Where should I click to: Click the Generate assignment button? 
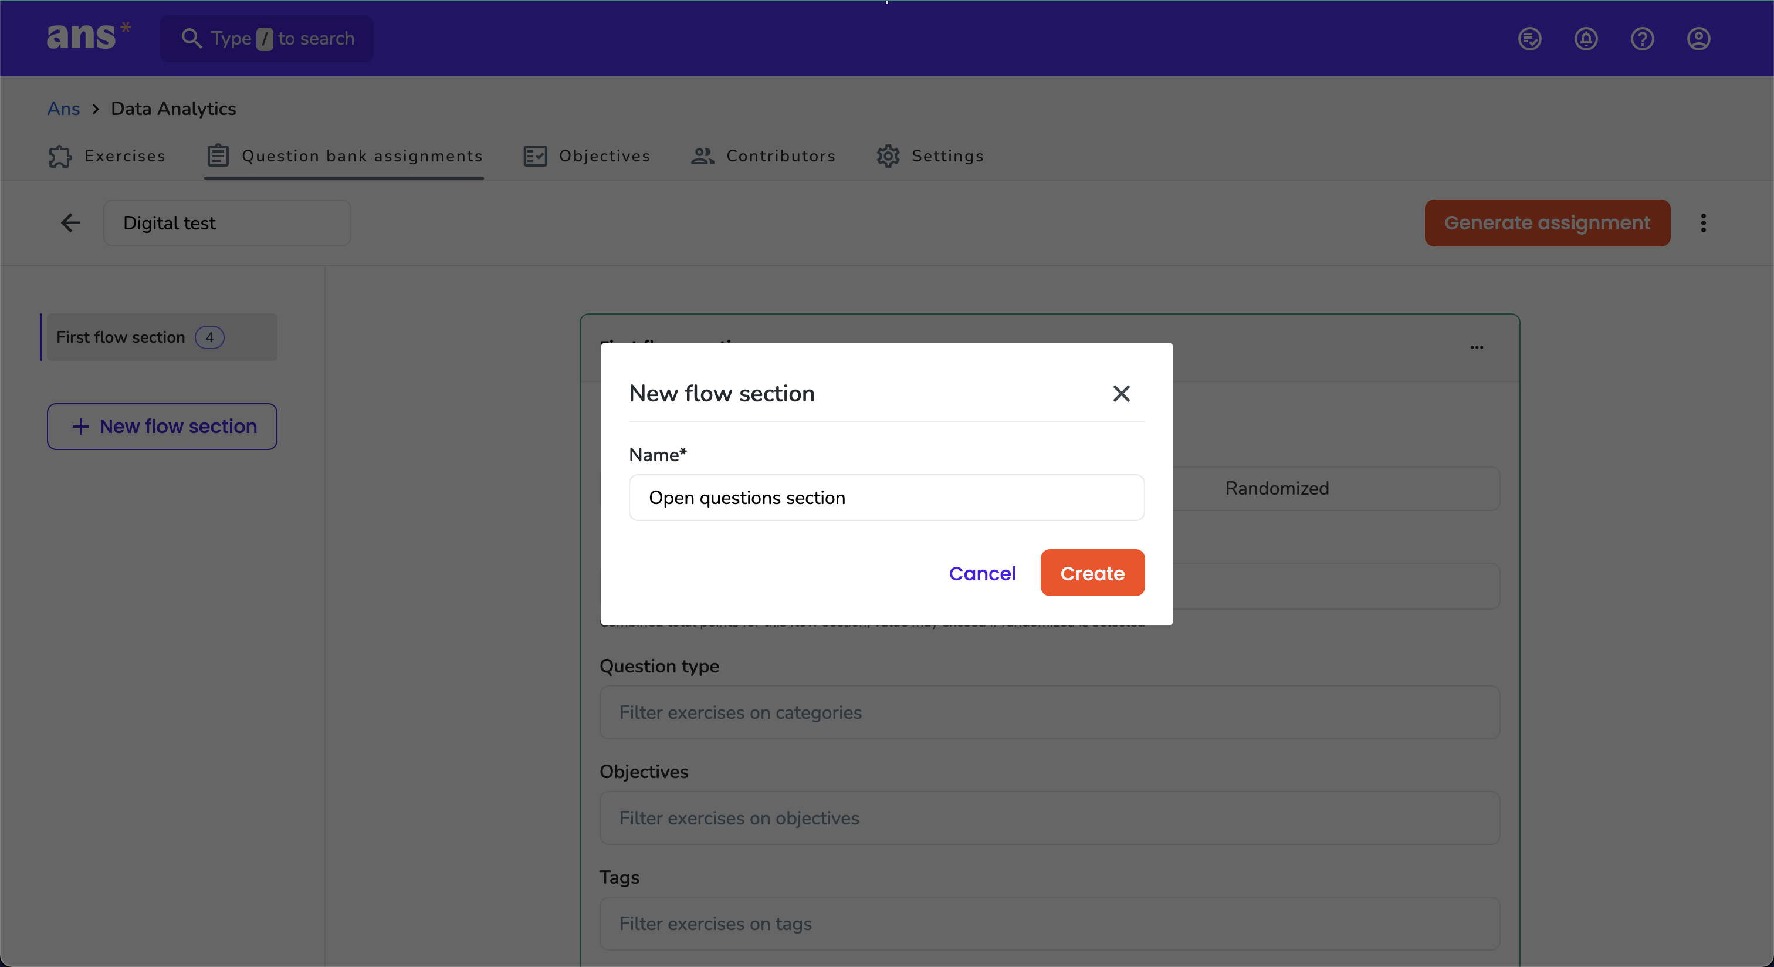point(1548,222)
